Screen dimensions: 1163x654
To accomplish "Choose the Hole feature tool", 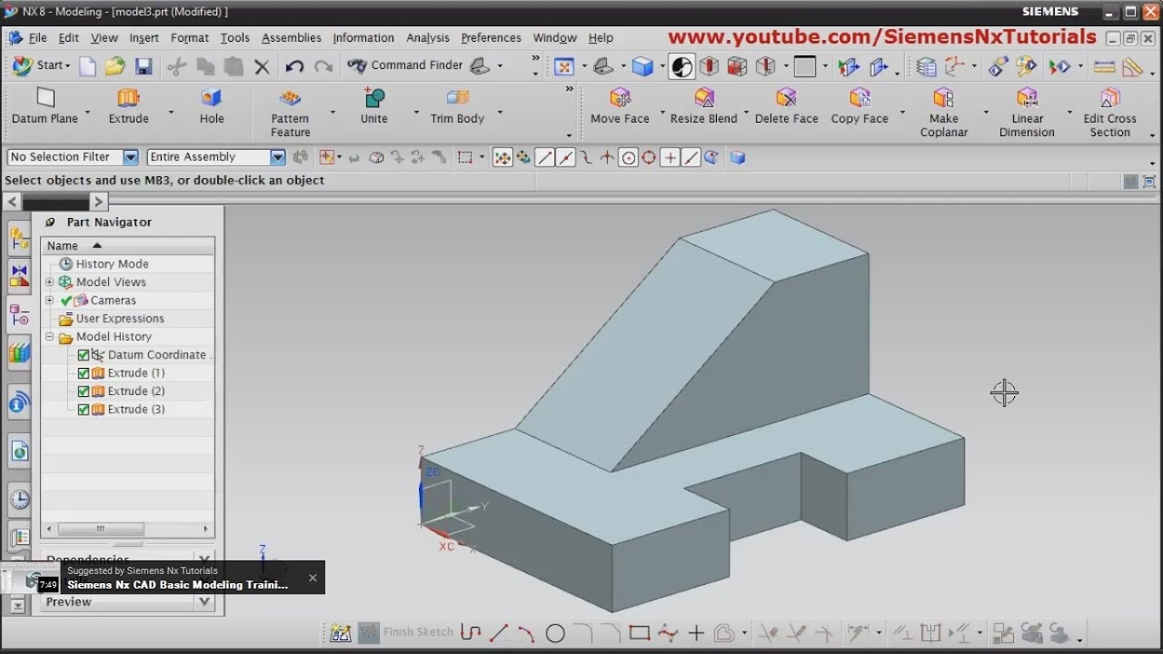I will click(x=212, y=105).
